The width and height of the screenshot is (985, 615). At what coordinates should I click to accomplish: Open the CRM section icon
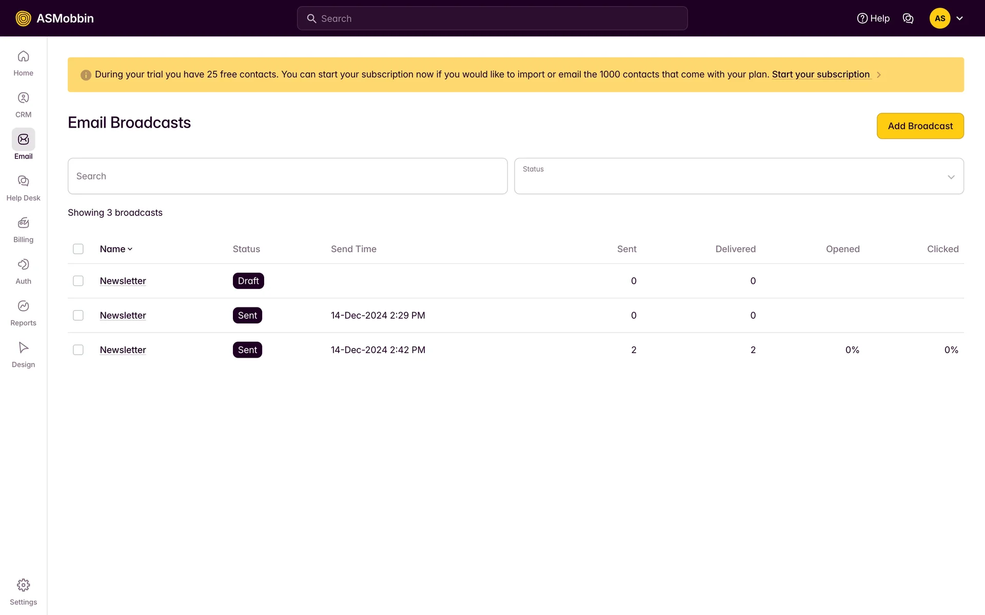coord(23,98)
